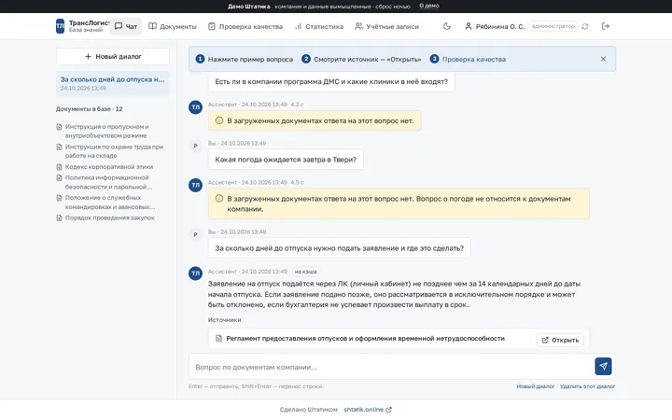Close the onboarding hints banner

point(603,59)
